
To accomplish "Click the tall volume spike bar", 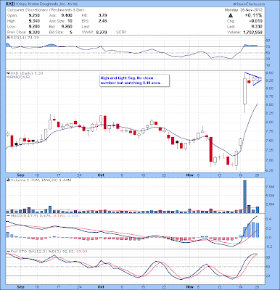I will click(x=244, y=196).
